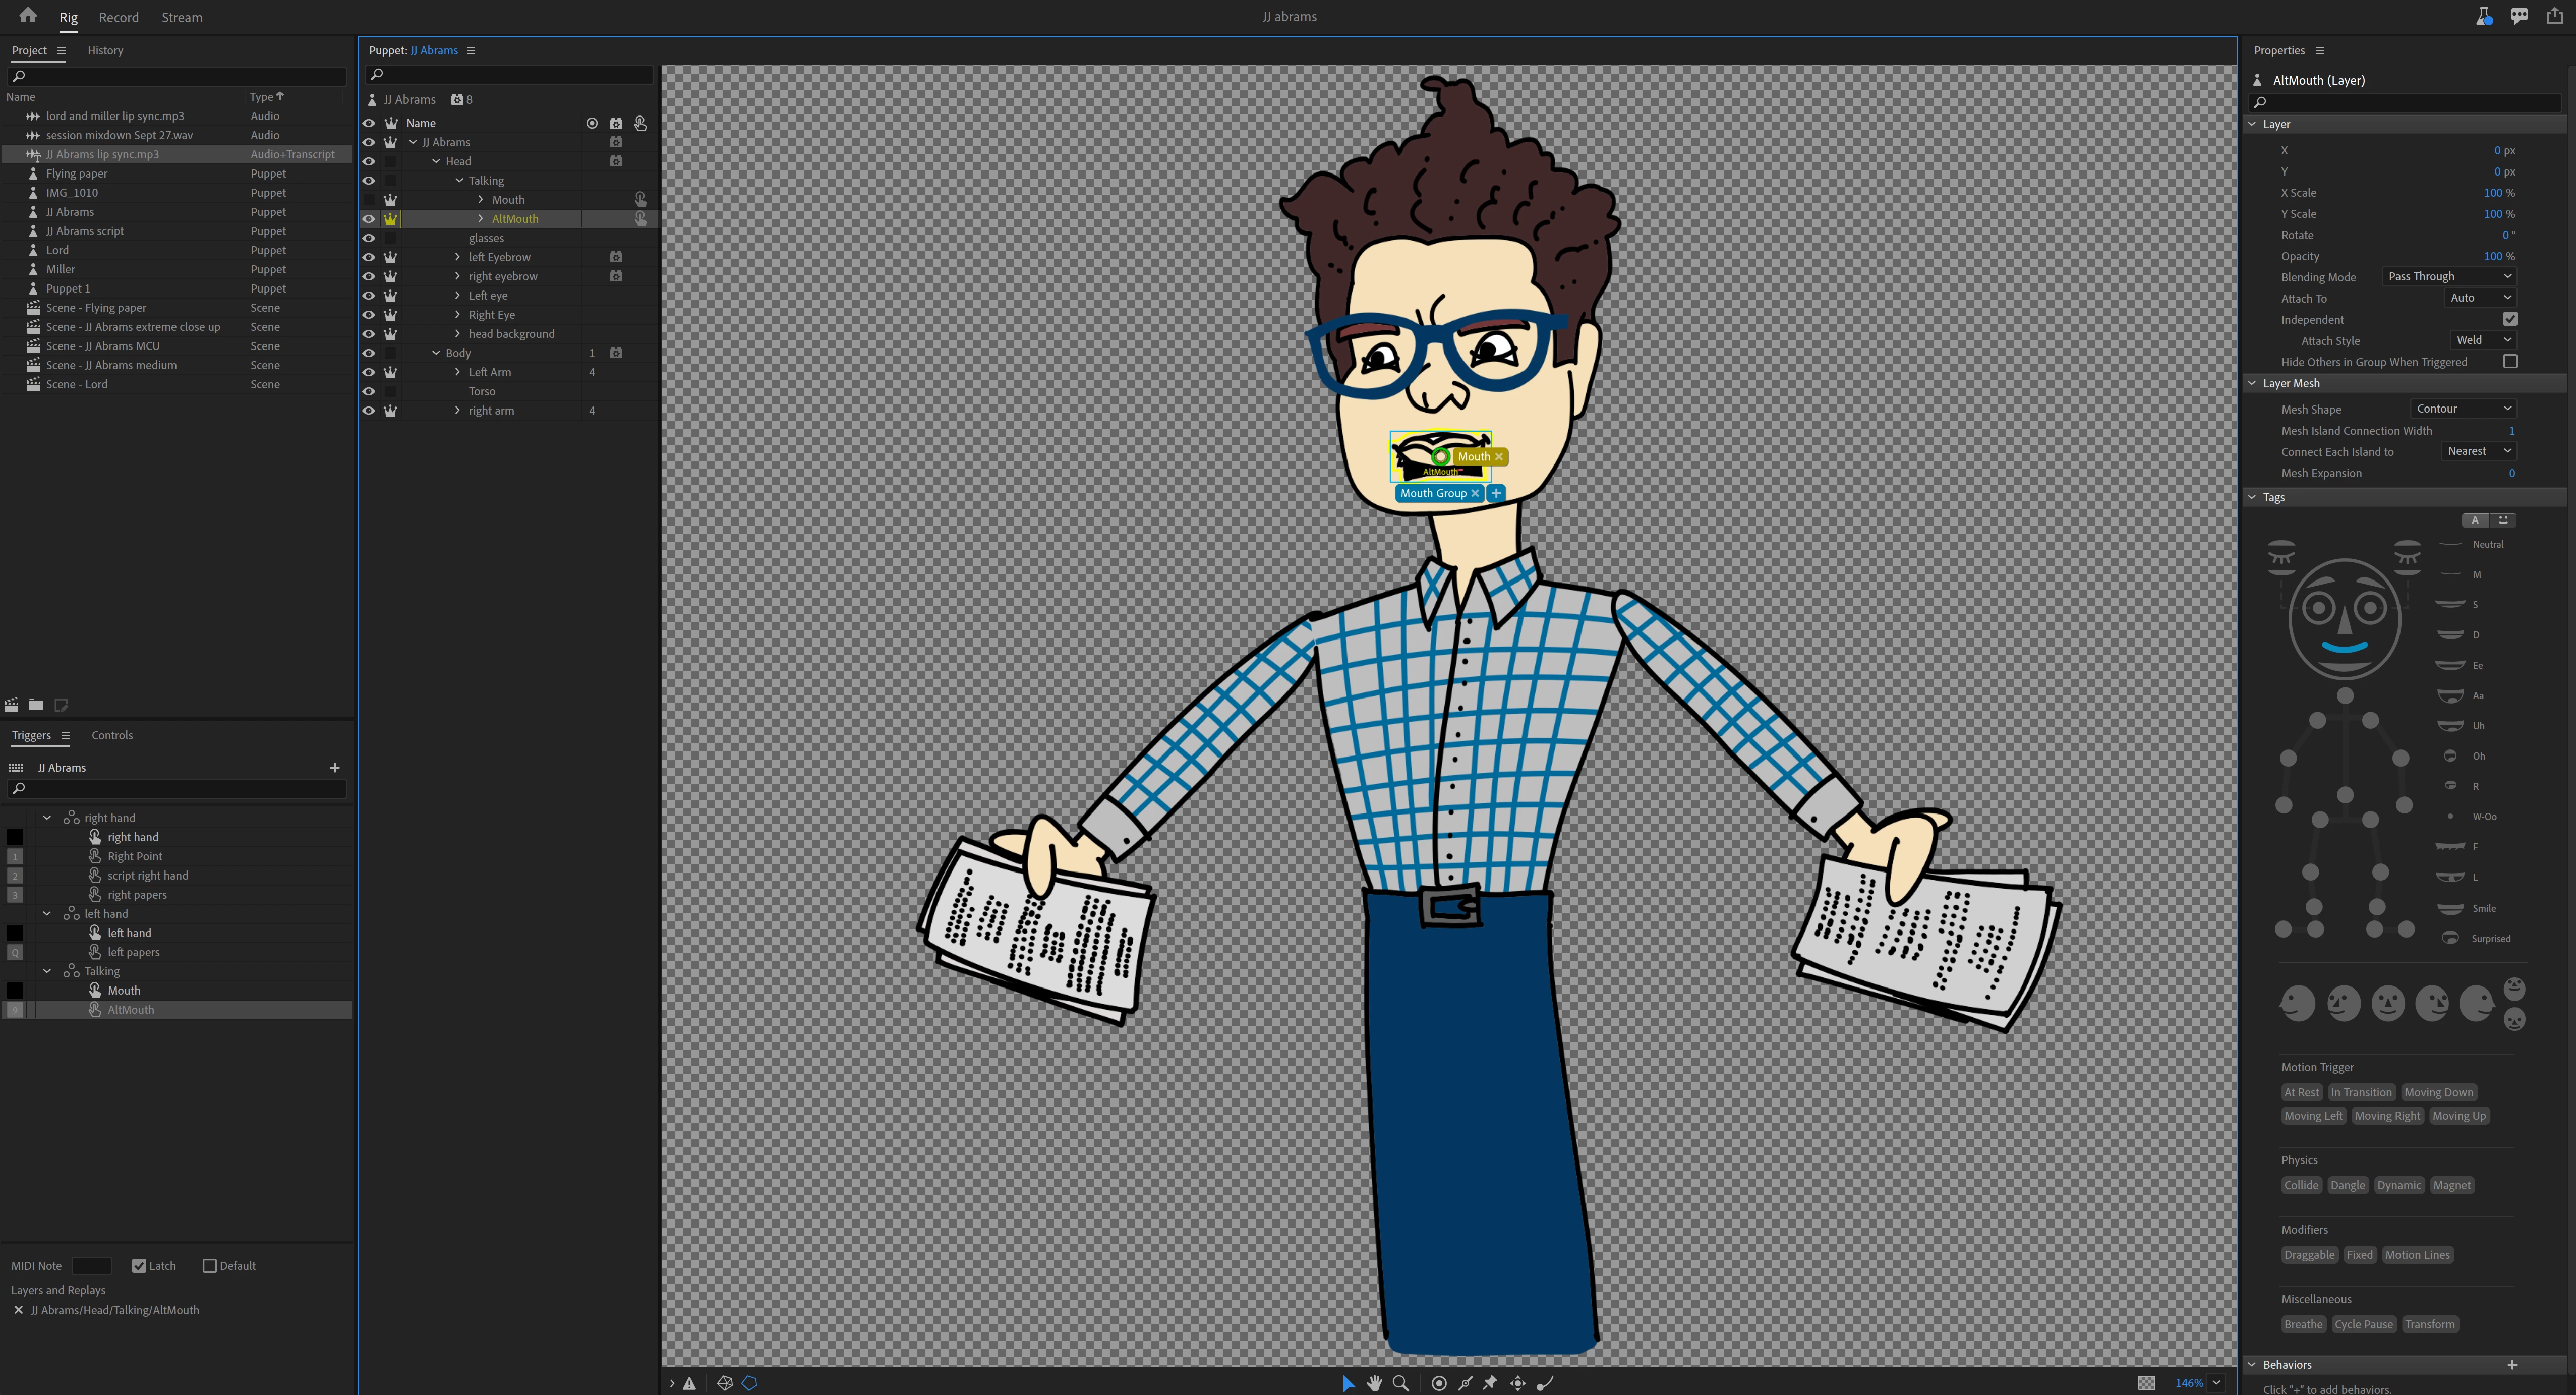Open the Mesh Shape Contour dropdown
2576x1395 pixels.
pos(2463,409)
